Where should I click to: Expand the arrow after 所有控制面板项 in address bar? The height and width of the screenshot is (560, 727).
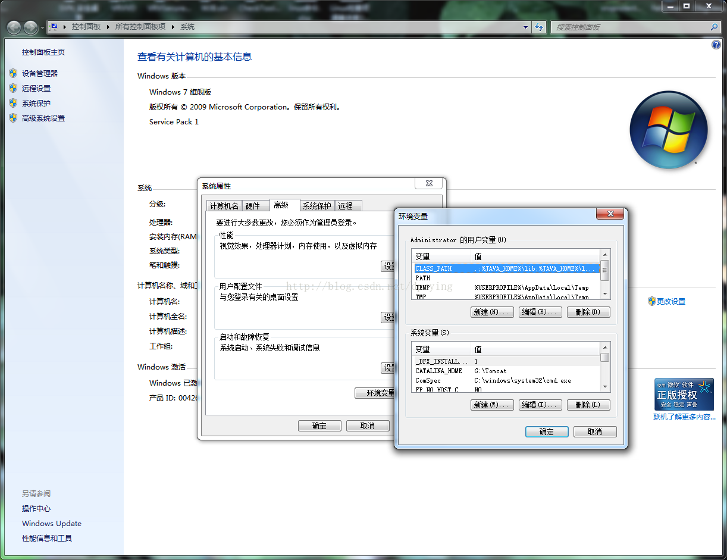[x=173, y=27]
